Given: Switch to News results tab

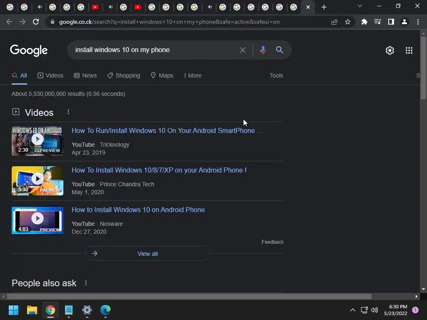Looking at the screenshot, I should pyautogui.click(x=85, y=75).
